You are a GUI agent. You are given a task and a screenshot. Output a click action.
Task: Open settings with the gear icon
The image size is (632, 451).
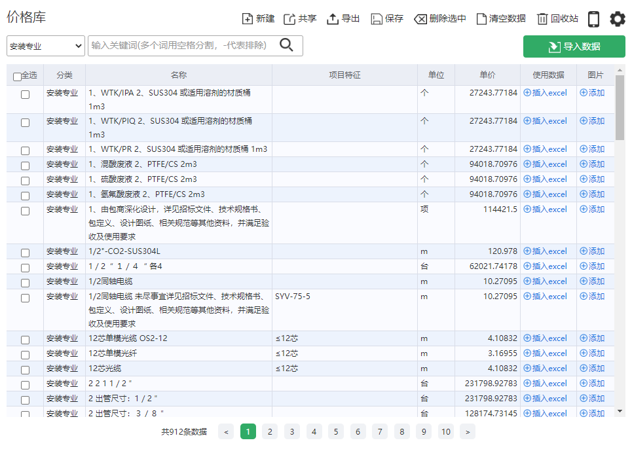point(617,19)
